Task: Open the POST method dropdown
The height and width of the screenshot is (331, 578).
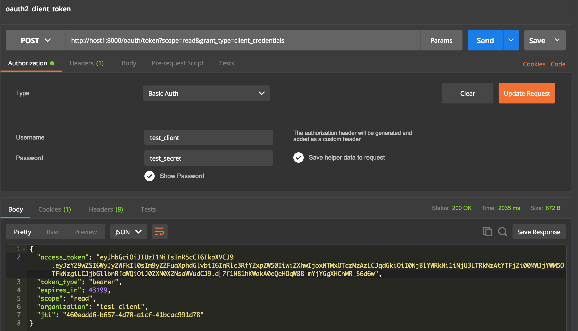Action: coord(36,40)
